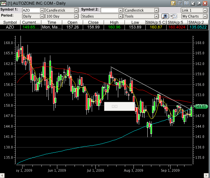Click the 149.65 current price marker
The image size is (210, 178).
click(201, 106)
